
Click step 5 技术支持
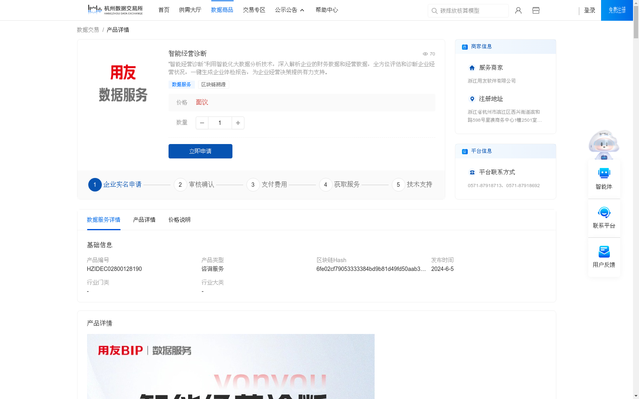412,185
